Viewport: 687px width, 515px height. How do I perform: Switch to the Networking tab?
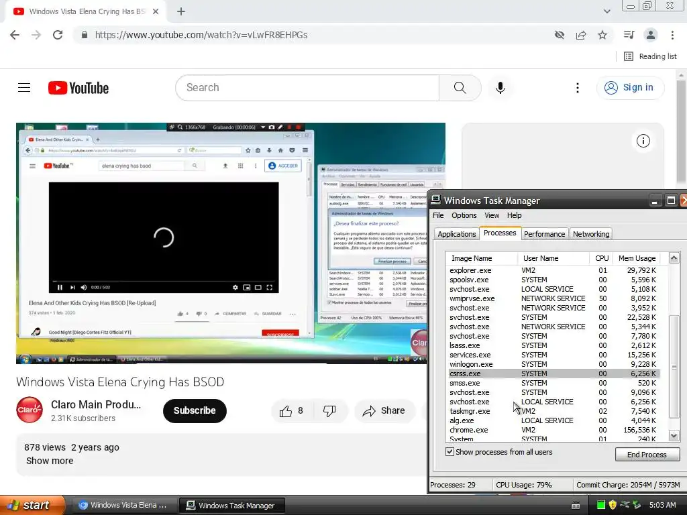click(591, 234)
